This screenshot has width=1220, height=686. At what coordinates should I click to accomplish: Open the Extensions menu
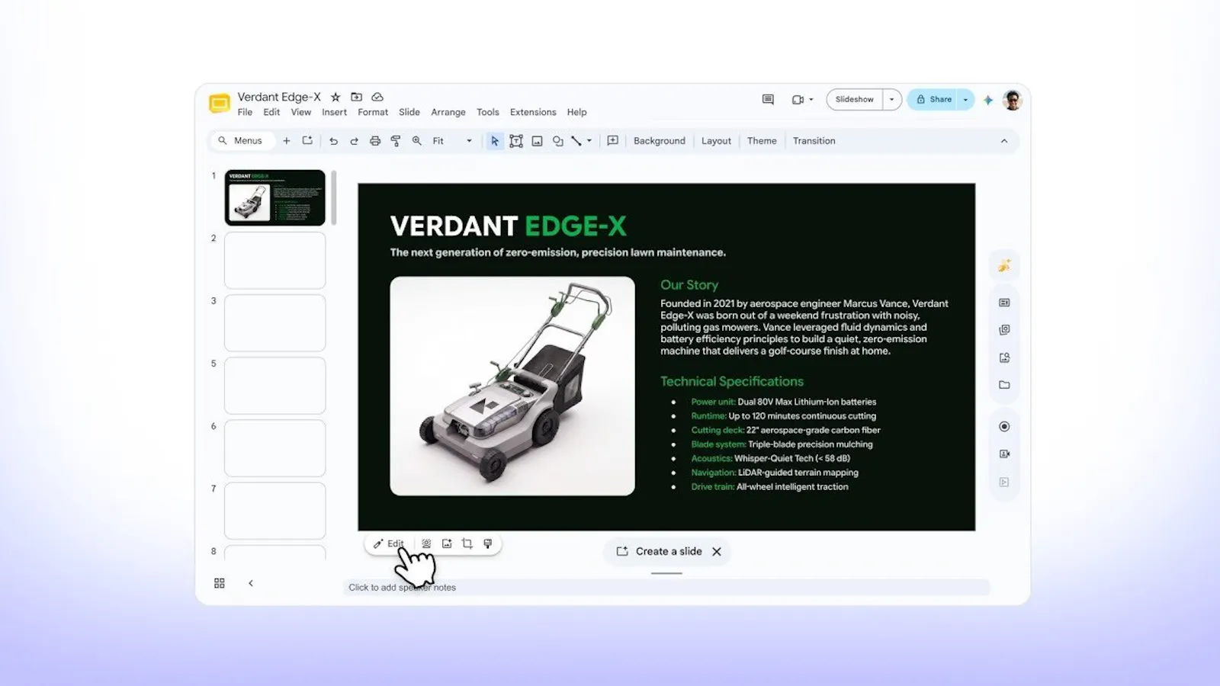(533, 112)
